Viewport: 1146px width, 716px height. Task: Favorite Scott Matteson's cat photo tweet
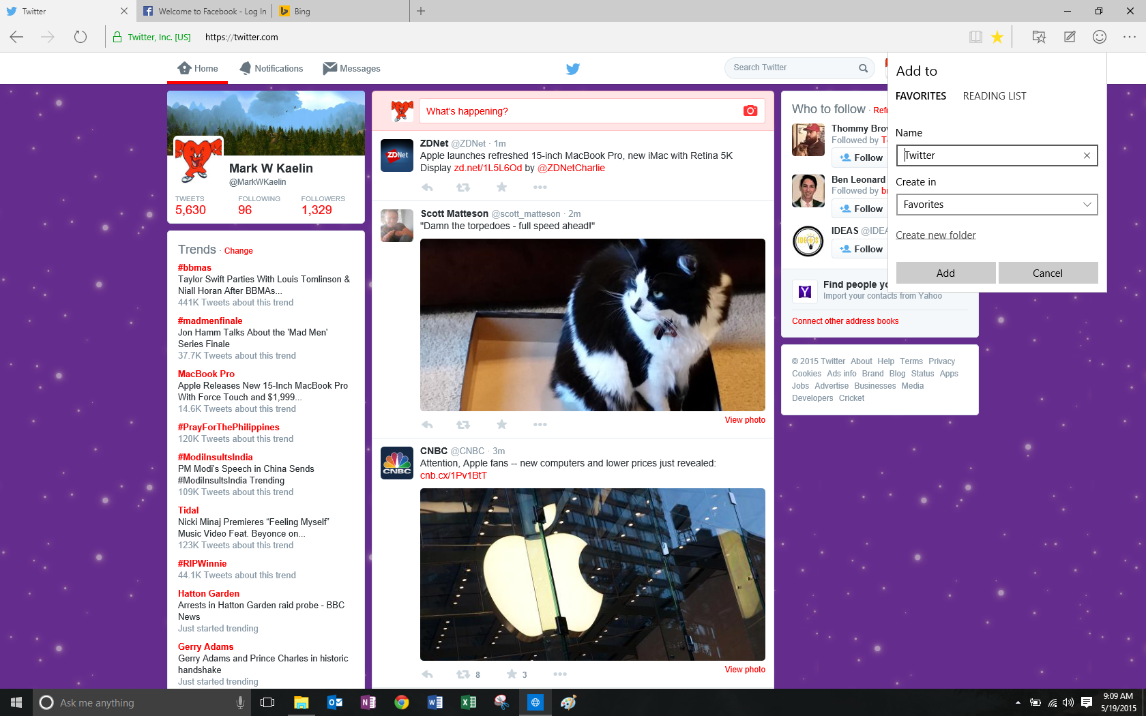pyautogui.click(x=502, y=423)
